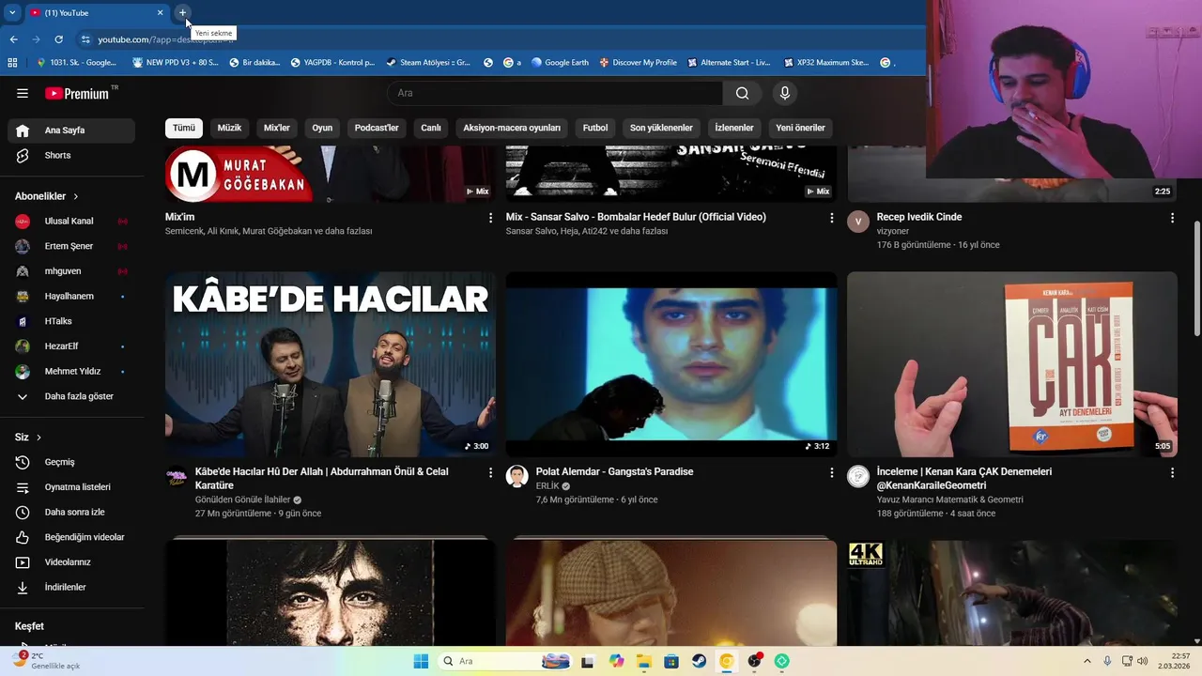Open options menu for Kenan Kara ÇAK video

click(1172, 472)
